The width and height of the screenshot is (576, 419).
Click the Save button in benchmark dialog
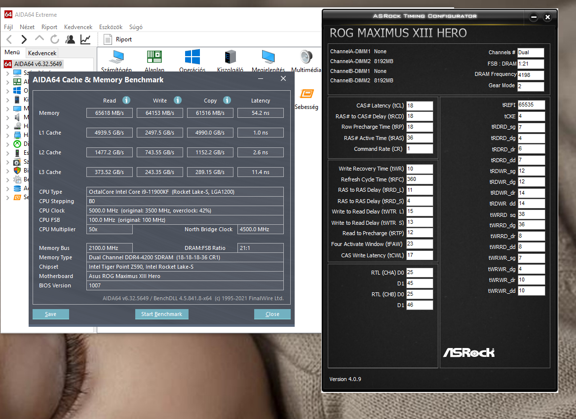[x=51, y=314]
